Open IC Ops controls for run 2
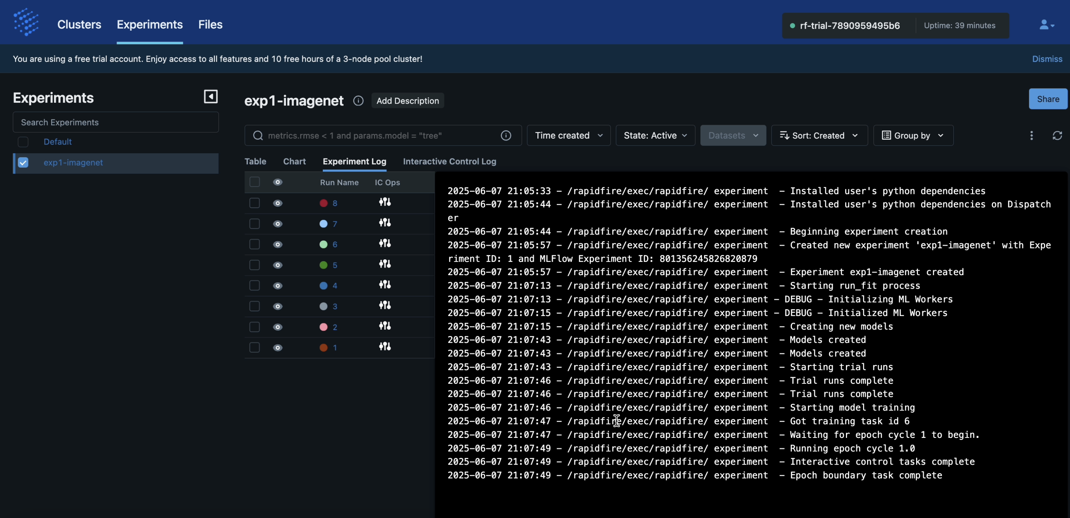Image resolution: width=1070 pixels, height=518 pixels. click(385, 326)
